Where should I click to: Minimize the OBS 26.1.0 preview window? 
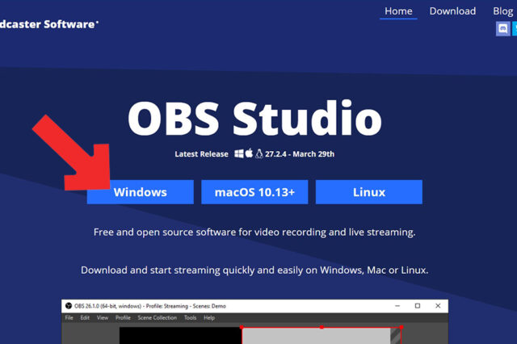tap(397, 306)
